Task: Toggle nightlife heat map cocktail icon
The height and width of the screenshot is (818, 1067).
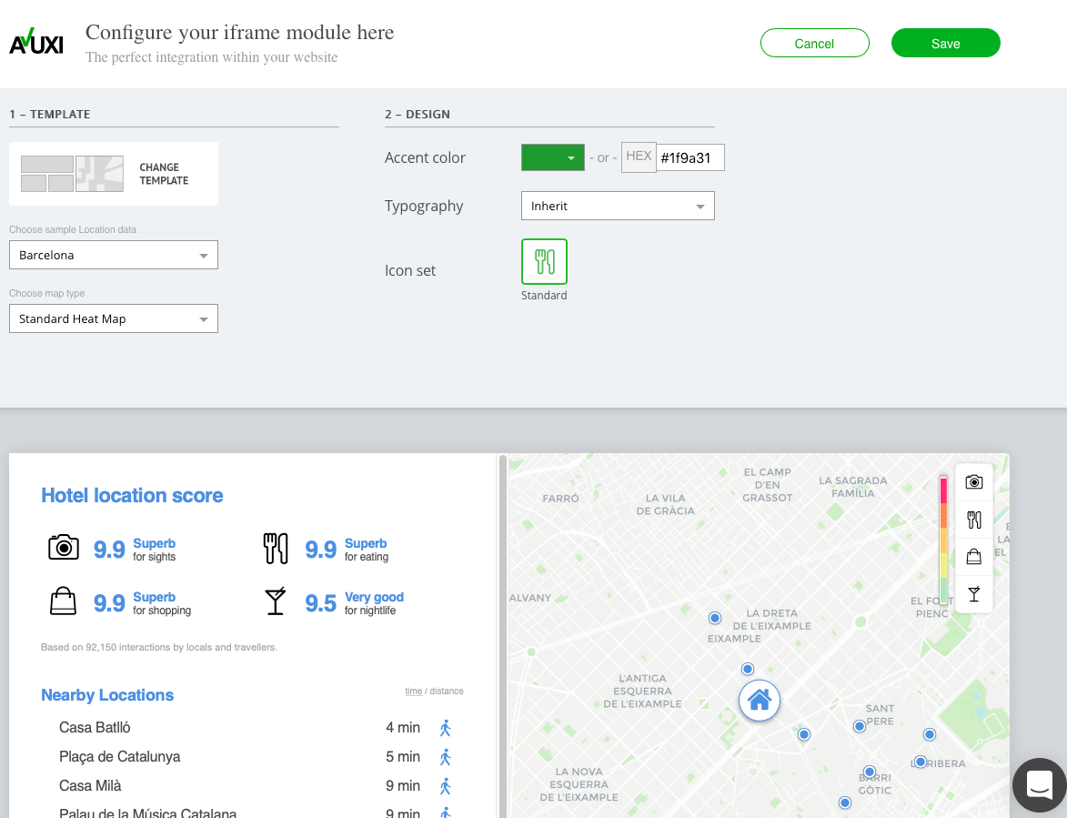Action: [974, 594]
